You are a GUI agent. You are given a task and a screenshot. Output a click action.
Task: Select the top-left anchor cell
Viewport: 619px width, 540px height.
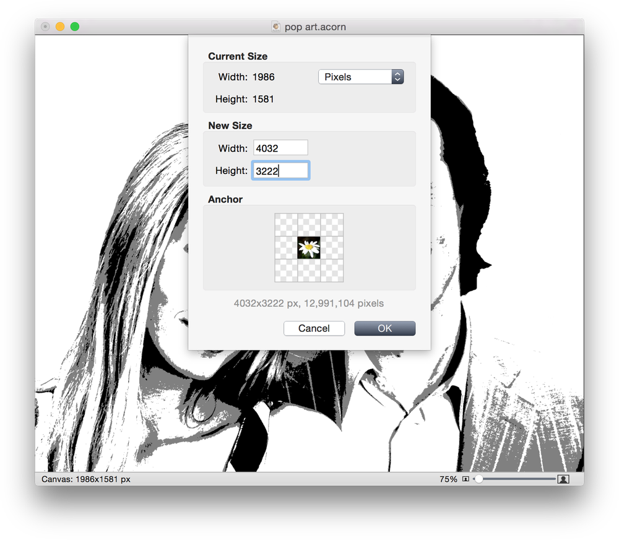tap(286, 224)
